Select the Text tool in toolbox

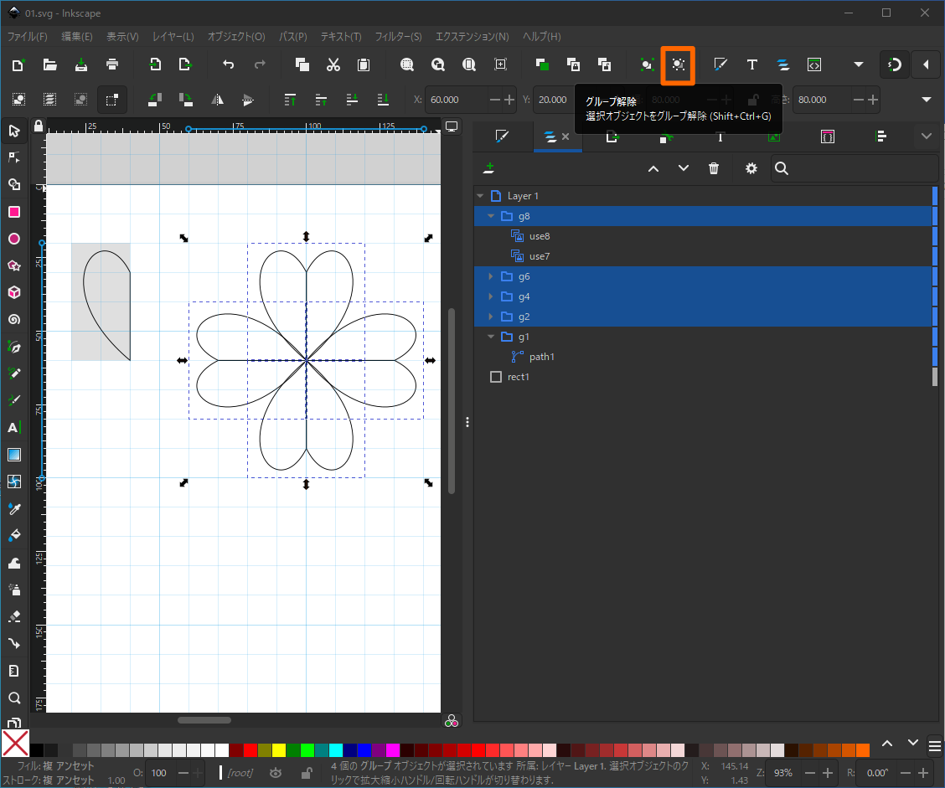click(x=14, y=428)
